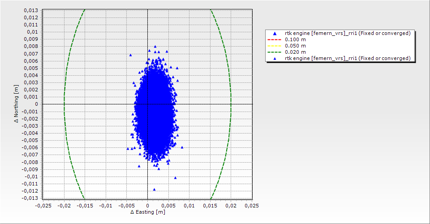430x224 pixels.
Task: Click the small blue triangle in the last legend entry
Action: [275, 58]
